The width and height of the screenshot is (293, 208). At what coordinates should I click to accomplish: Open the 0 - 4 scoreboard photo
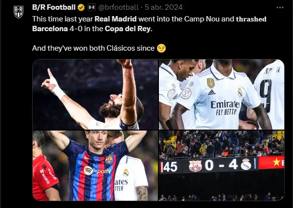tap(222, 166)
